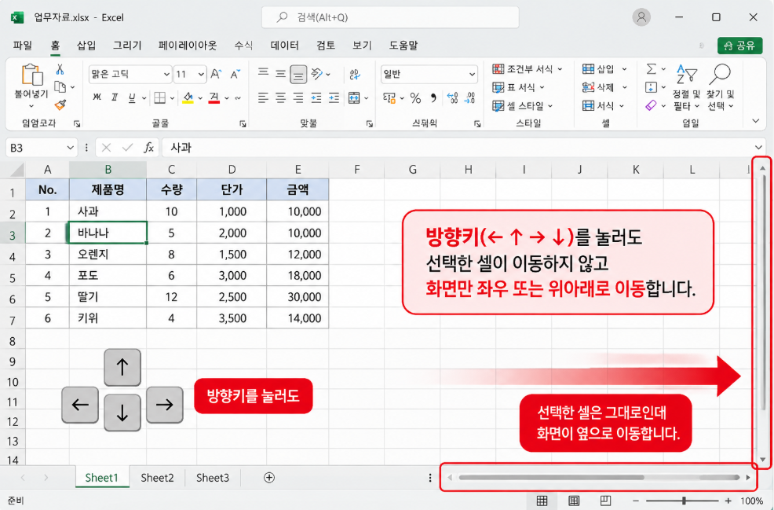Click the 검색(Alt+Q) search box
The height and width of the screenshot is (510, 774).
pyautogui.click(x=390, y=17)
